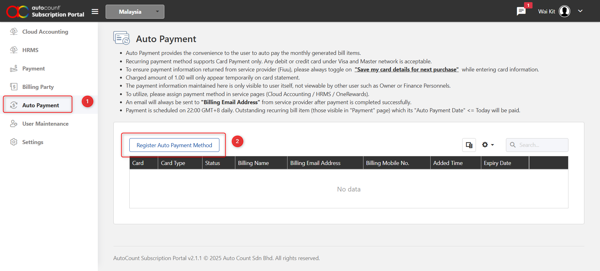
Task: Sort by Billing Name column header
Action: [261, 163]
